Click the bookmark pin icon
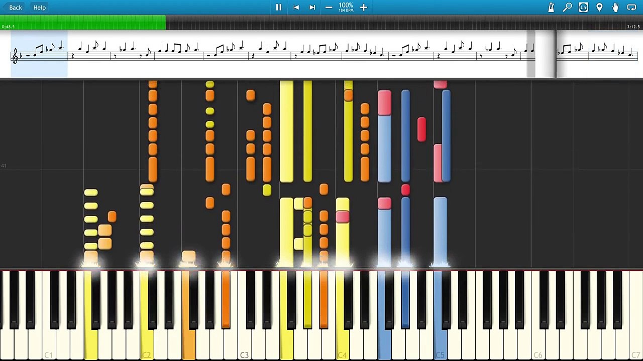 599,8
